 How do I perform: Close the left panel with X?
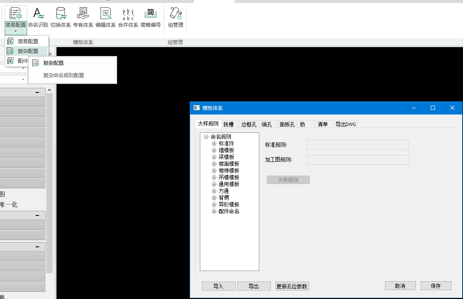(x=50, y=54)
